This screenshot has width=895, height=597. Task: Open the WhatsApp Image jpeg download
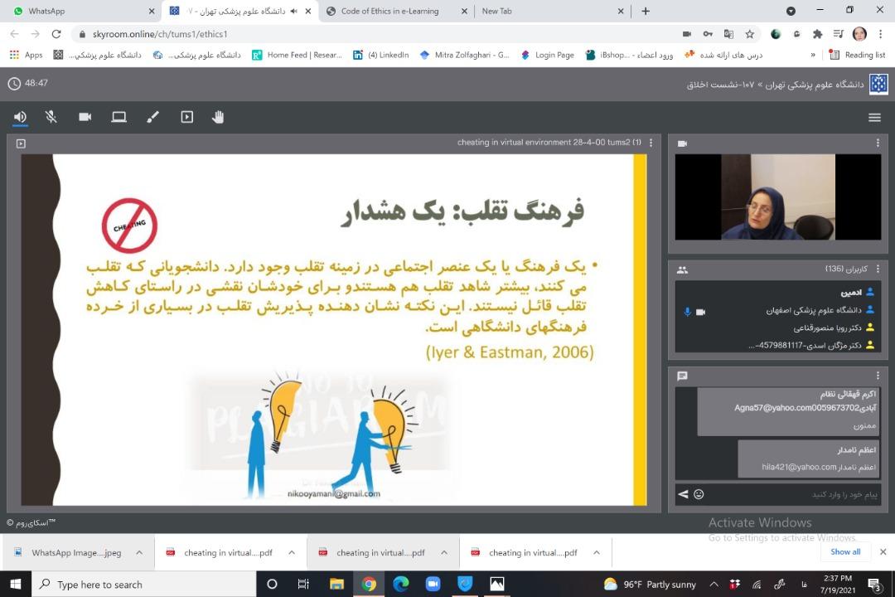[x=75, y=552]
